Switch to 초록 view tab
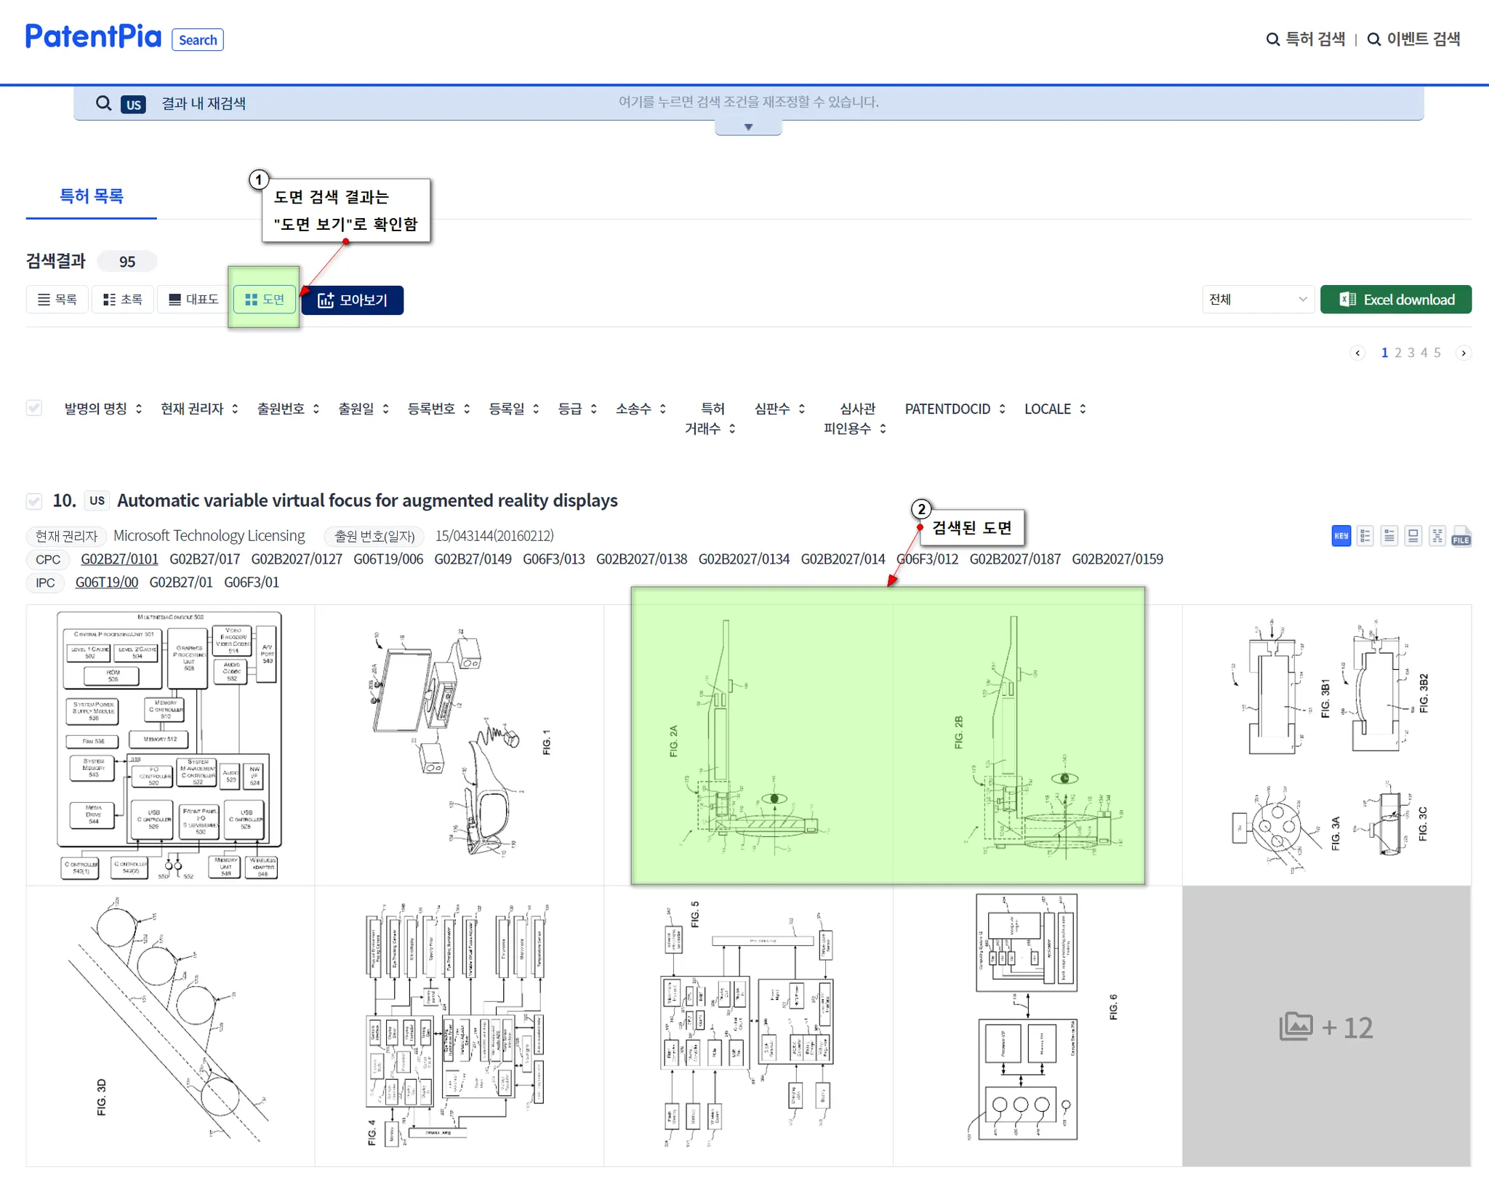Viewport: 1489px width, 1186px height. pyautogui.click(x=123, y=300)
